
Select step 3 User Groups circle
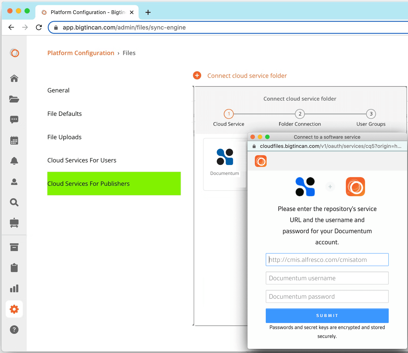coord(371,114)
